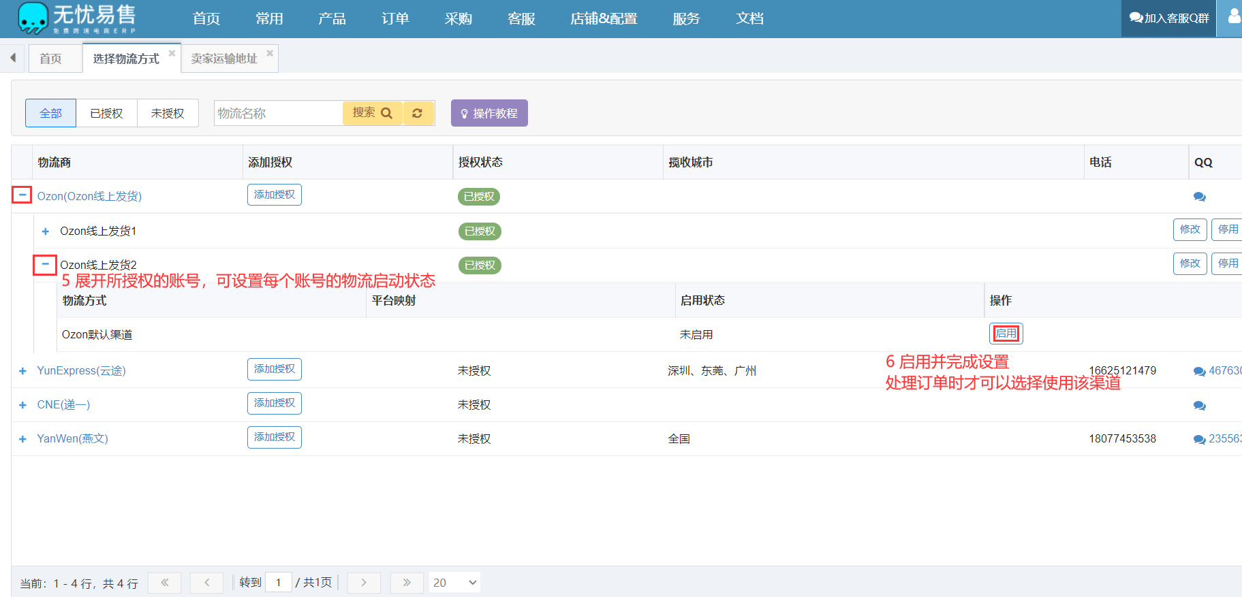Viewport: 1242px width, 597px height.
Task: Expand the YunExpress(云途) row
Action: click(22, 371)
